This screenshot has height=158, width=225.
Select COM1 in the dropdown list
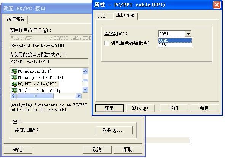tap(175, 40)
